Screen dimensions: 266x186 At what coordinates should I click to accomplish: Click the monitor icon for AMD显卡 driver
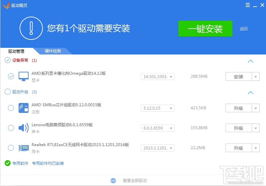(x=24, y=76)
